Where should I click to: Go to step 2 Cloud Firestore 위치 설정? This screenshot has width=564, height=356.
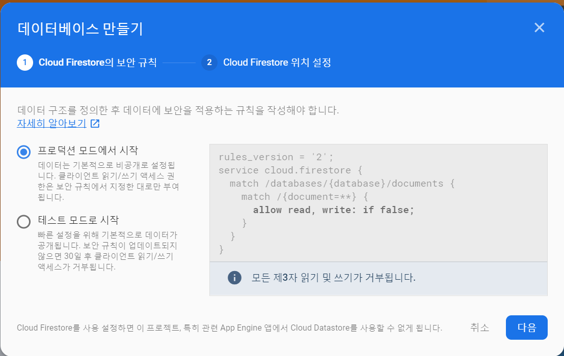(x=266, y=63)
